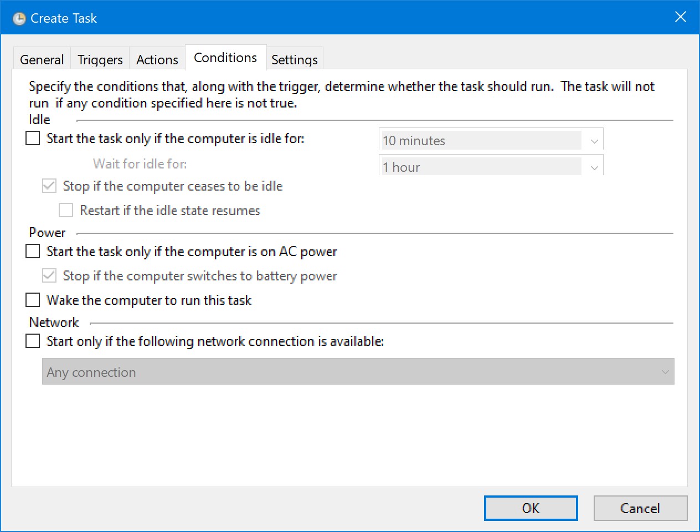The height and width of the screenshot is (532, 700).
Task: Select the Conditions tab
Action: [225, 58]
